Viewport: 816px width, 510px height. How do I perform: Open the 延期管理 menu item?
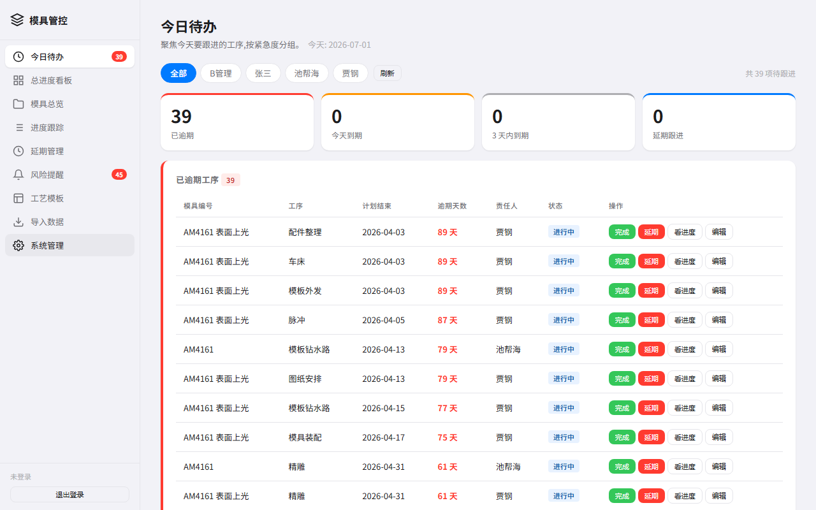coord(69,151)
